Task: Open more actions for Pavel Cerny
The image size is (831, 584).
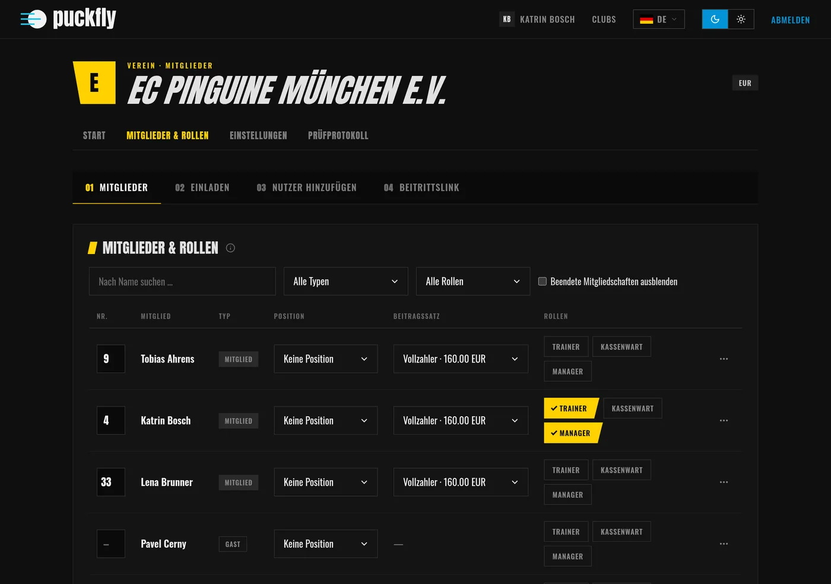Action: tap(724, 544)
